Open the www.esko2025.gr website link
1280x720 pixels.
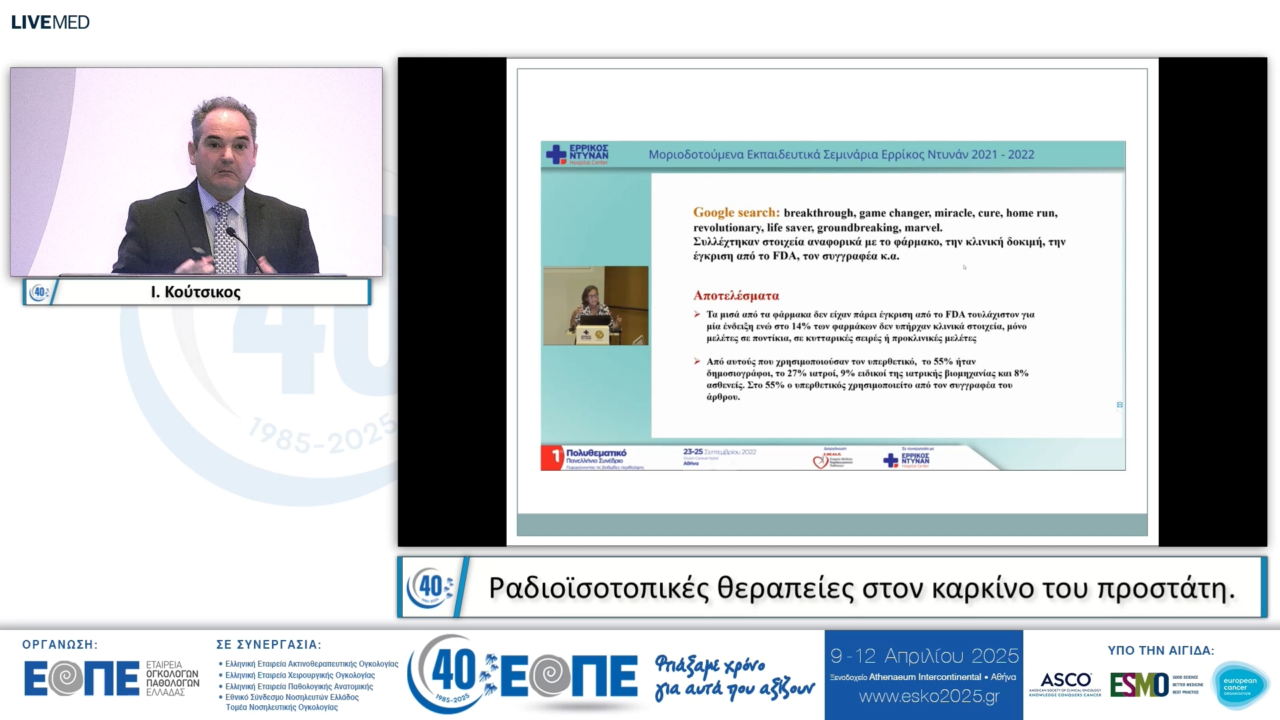tap(929, 697)
